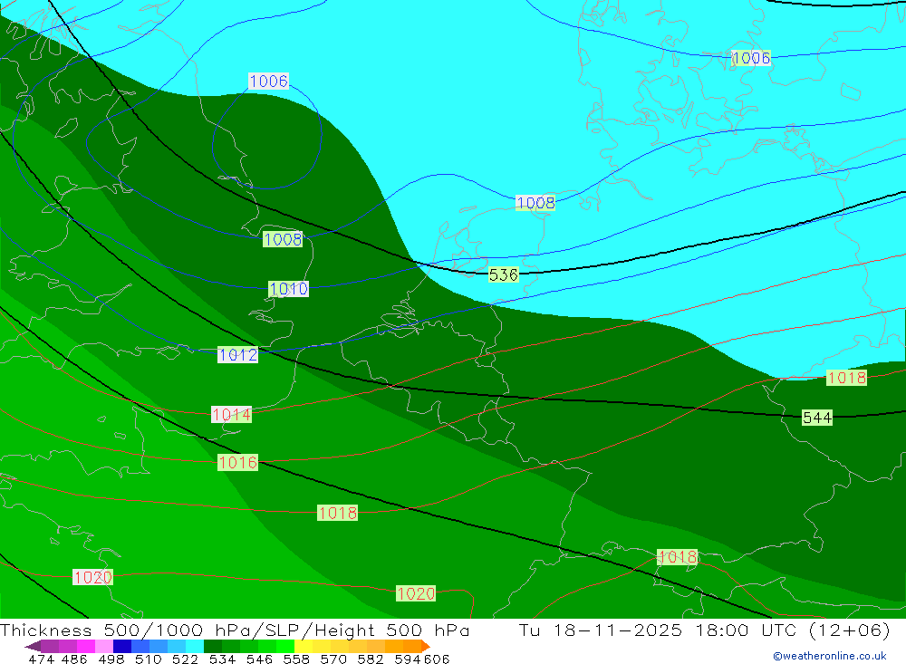Click the purple left arrow of legend
Screen dimensions: 906x664
[33, 646]
